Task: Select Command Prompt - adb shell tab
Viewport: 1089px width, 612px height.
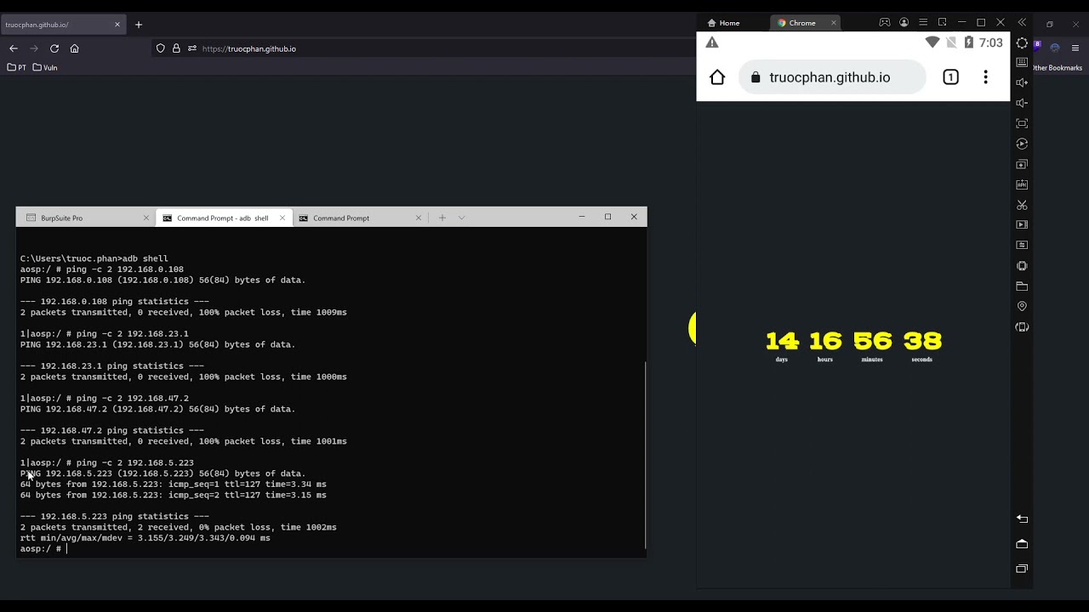Action: pyautogui.click(x=223, y=218)
